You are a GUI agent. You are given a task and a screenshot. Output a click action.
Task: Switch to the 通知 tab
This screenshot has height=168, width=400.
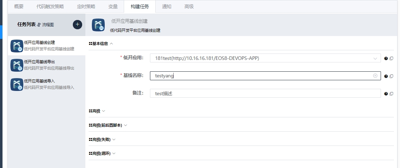166,6
